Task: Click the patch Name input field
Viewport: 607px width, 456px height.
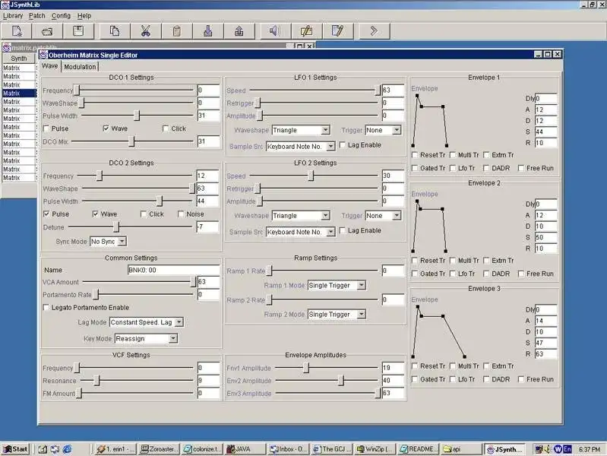Action: 173,270
